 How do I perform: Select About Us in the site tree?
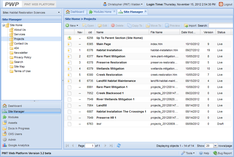[x=20, y=30]
